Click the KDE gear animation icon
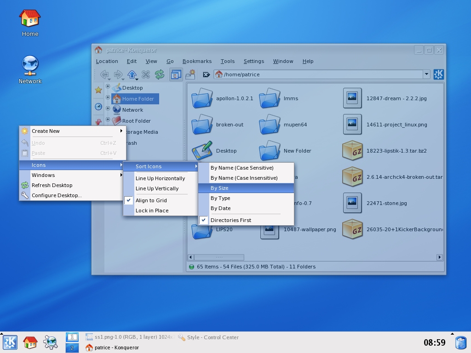471x353 pixels. pos(438,74)
